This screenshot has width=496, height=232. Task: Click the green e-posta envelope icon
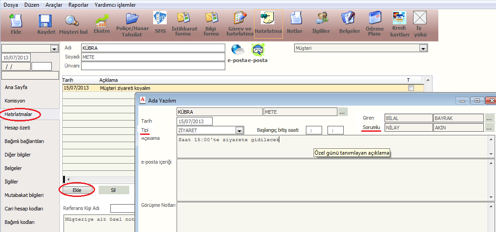pos(258,49)
